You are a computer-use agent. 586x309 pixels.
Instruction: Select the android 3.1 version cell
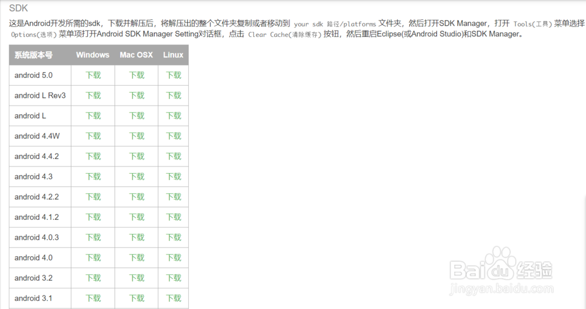click(40, 297)
